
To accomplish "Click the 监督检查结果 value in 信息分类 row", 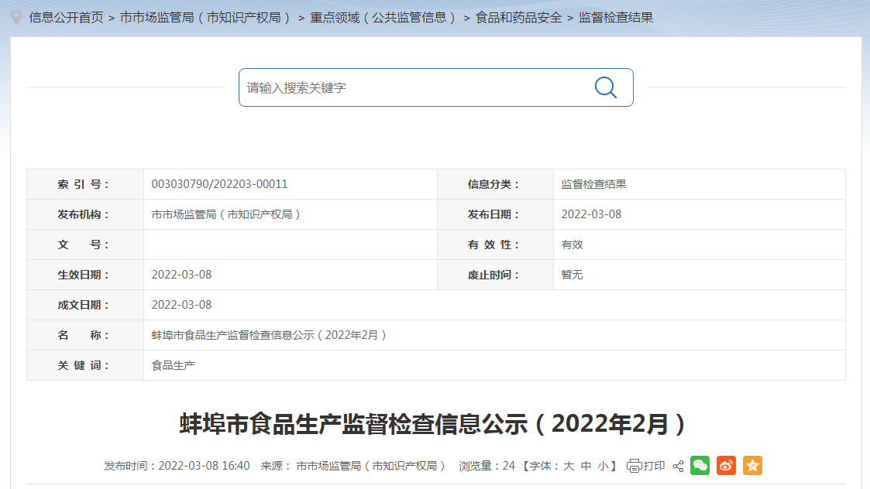I will click(593, 184).
